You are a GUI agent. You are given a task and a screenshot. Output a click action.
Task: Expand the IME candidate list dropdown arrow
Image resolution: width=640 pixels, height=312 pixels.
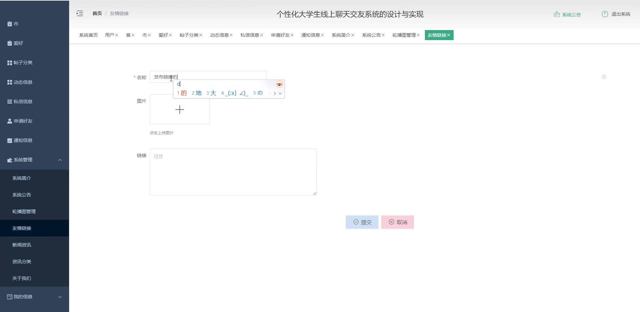(x=280, y=94)
